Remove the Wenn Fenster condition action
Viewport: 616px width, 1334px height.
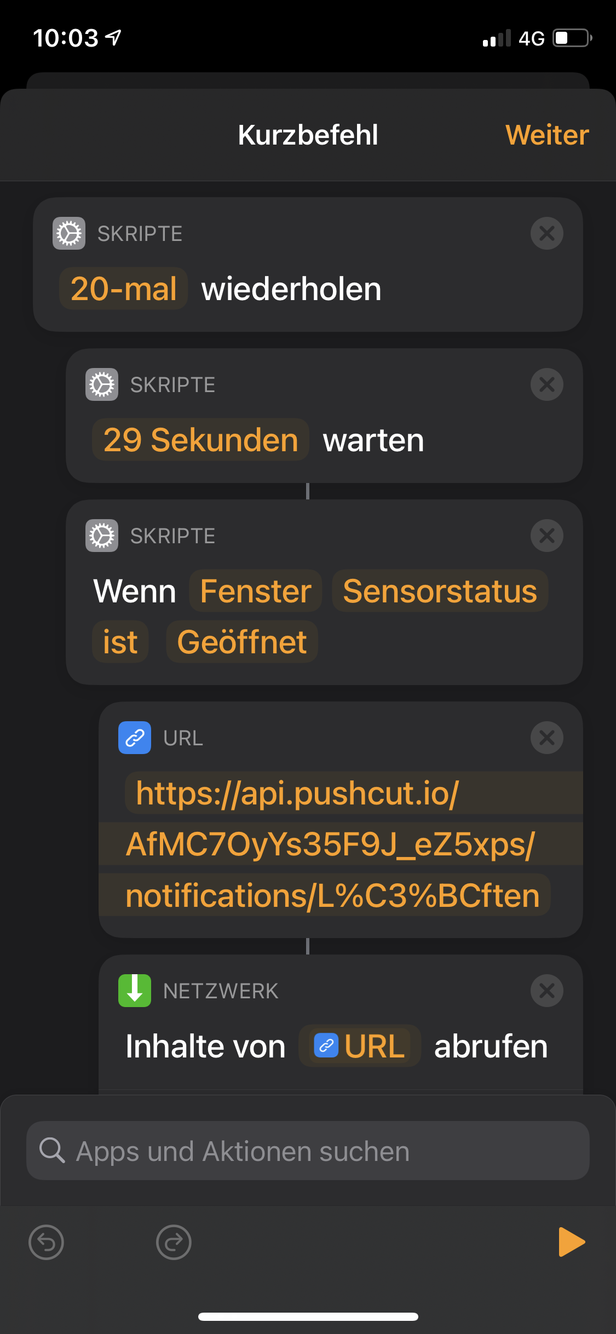click(546, 536)
